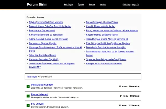Click description Piyasa gelismeleri ve yorumlar
Viewport: 166px width, 109px height.
(x=55, y=97)
